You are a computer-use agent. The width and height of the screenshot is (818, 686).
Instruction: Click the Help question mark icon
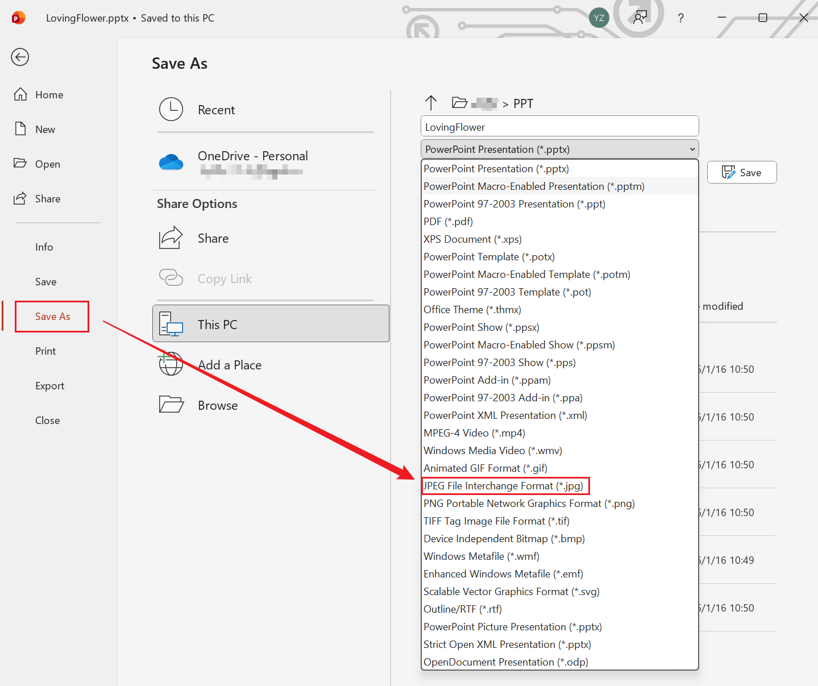point(680,18)
